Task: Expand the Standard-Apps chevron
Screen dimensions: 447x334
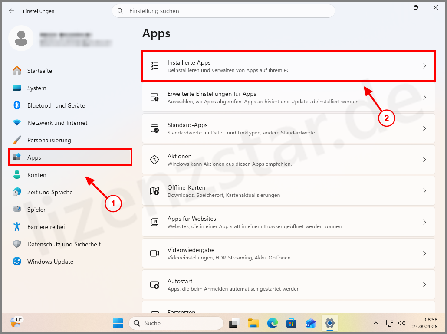Action: pyautogui.click(x=424, y=128)
